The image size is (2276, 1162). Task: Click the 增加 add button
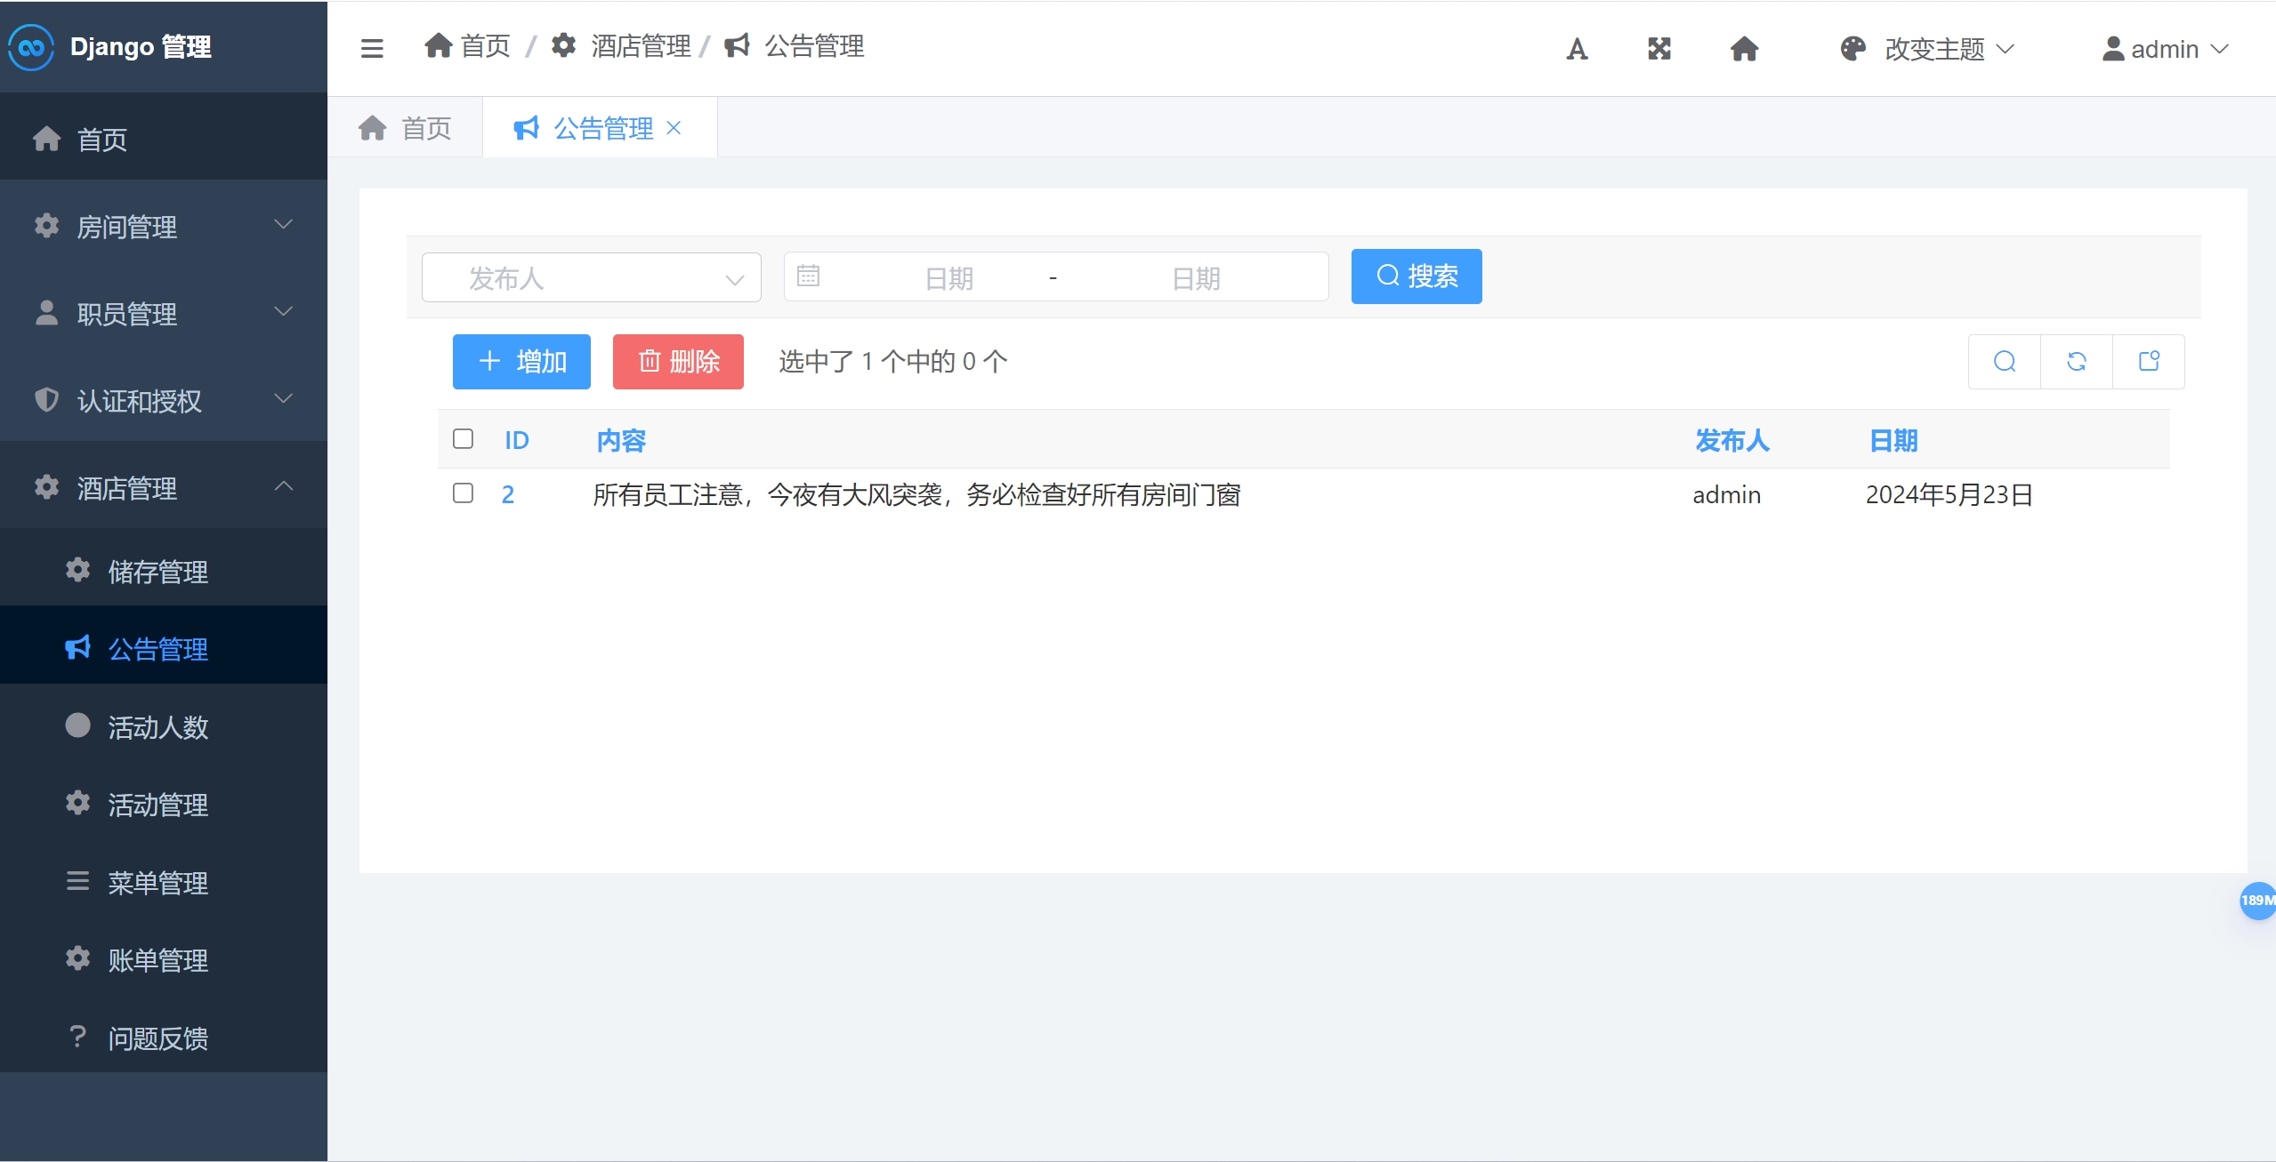coord(521,362)
